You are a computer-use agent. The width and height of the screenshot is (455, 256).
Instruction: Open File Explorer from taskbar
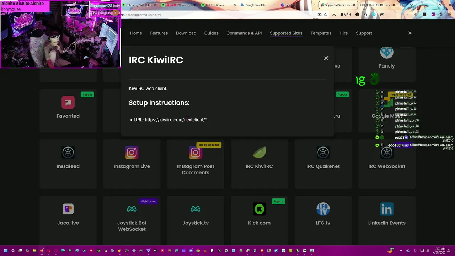coord(34,251)
